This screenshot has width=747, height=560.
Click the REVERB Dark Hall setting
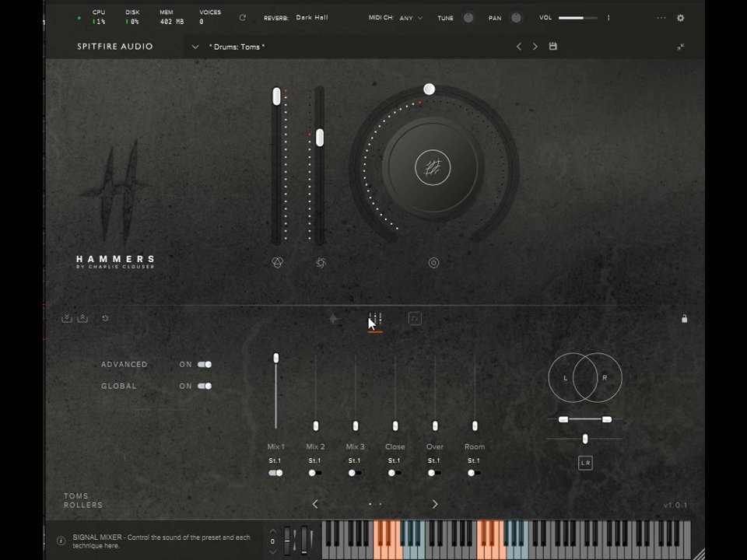(311, 17)
